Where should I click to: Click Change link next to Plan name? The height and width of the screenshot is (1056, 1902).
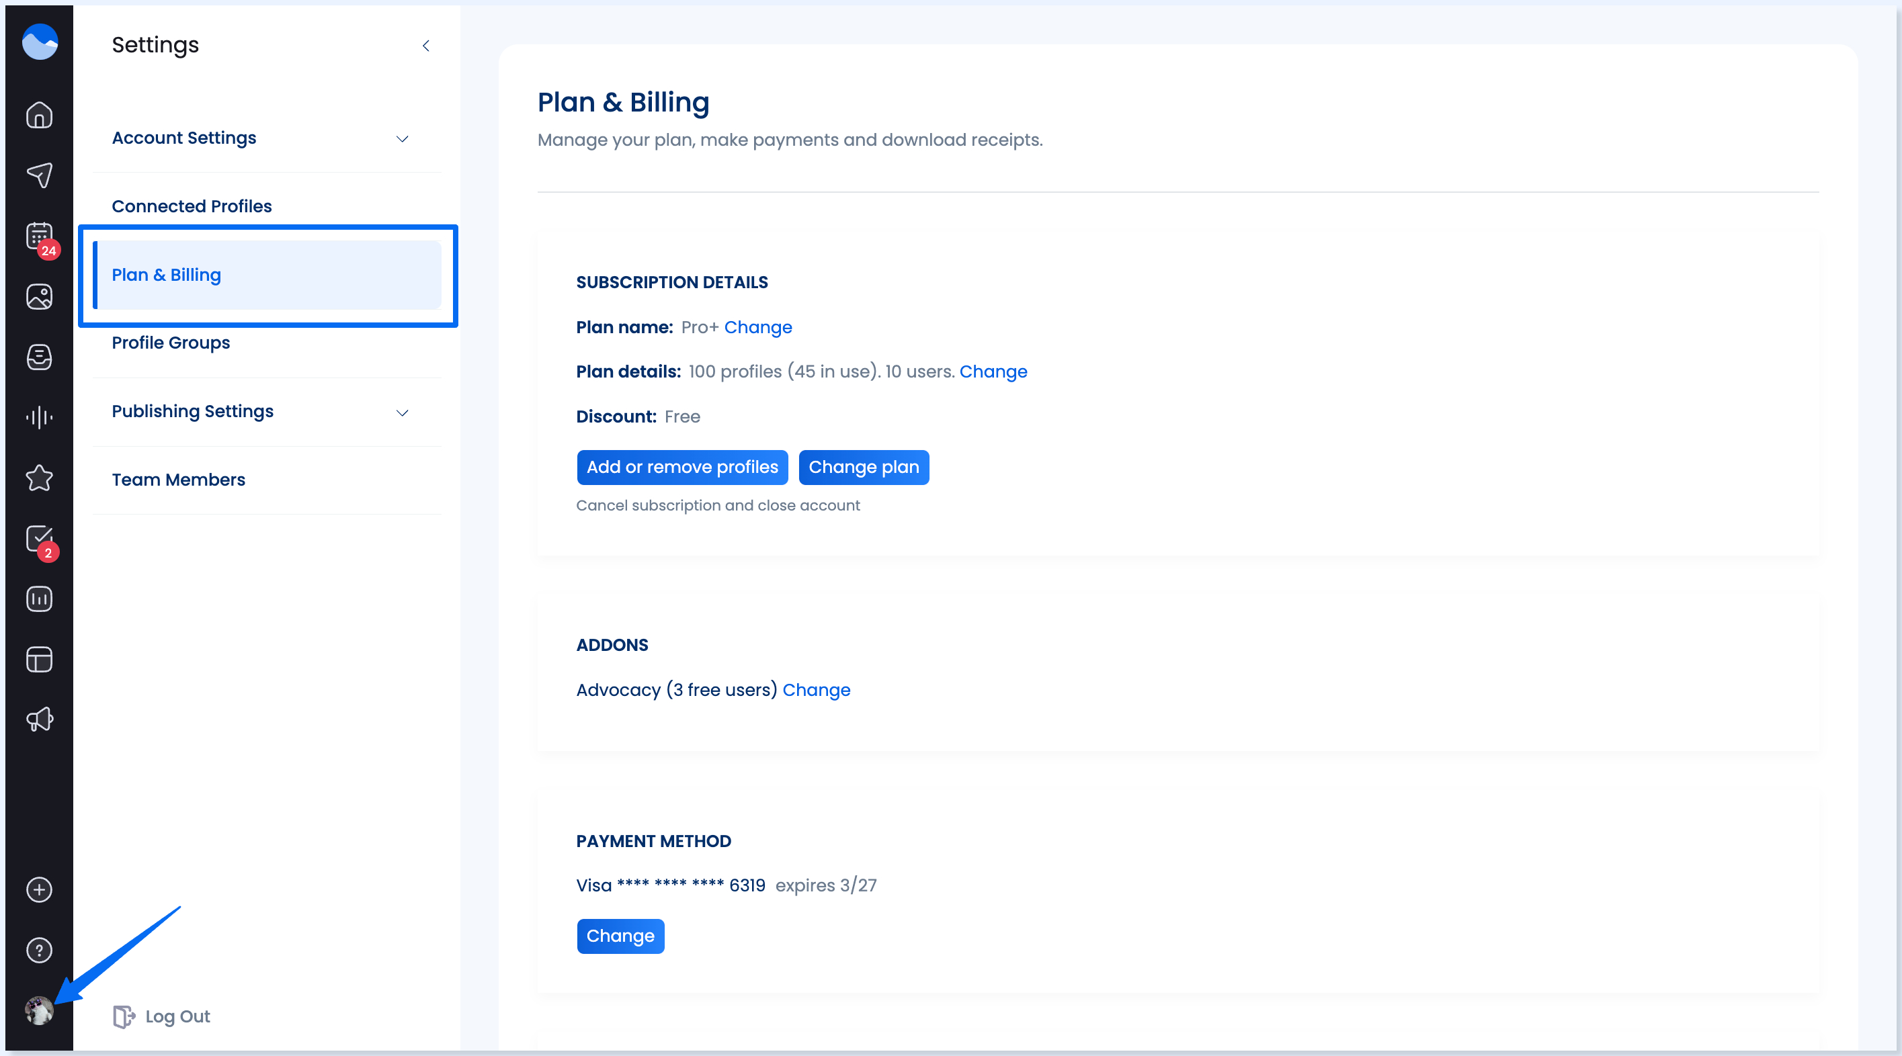pyautogui.click(x=757, y=328)
